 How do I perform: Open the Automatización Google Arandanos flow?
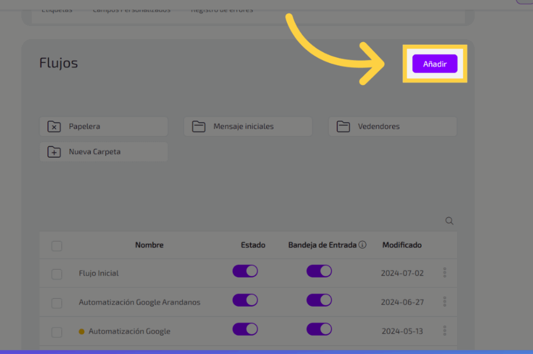(x=139, y=302)
